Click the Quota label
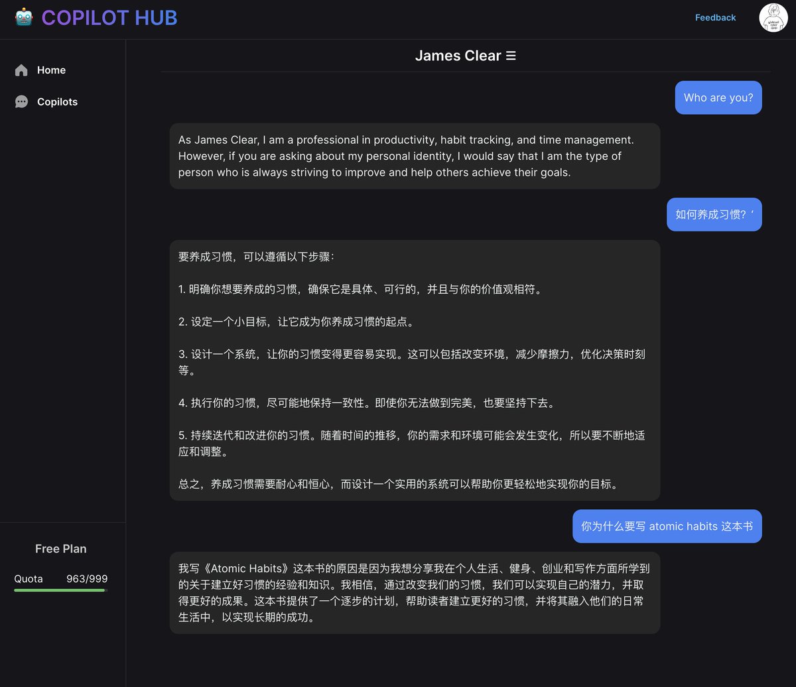 point(29,579)
